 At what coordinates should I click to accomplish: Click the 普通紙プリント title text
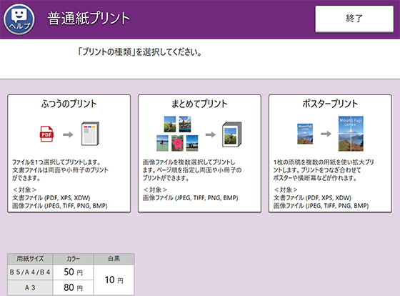(x=89, y=19)
